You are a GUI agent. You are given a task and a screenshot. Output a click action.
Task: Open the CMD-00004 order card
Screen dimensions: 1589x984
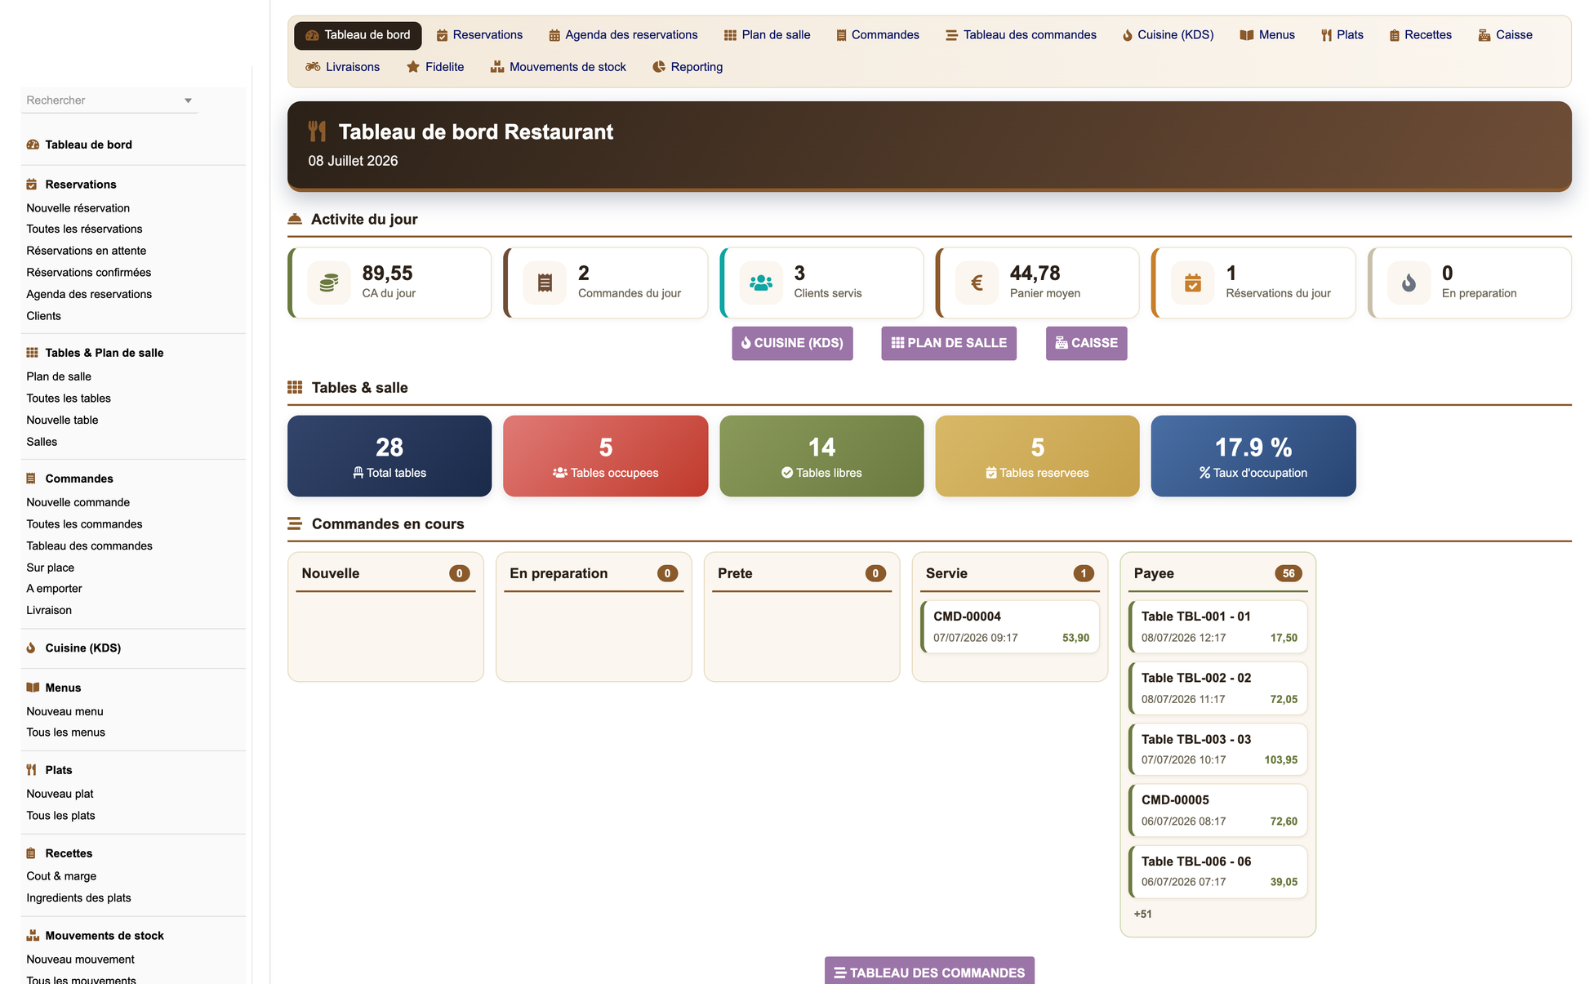1010,626
